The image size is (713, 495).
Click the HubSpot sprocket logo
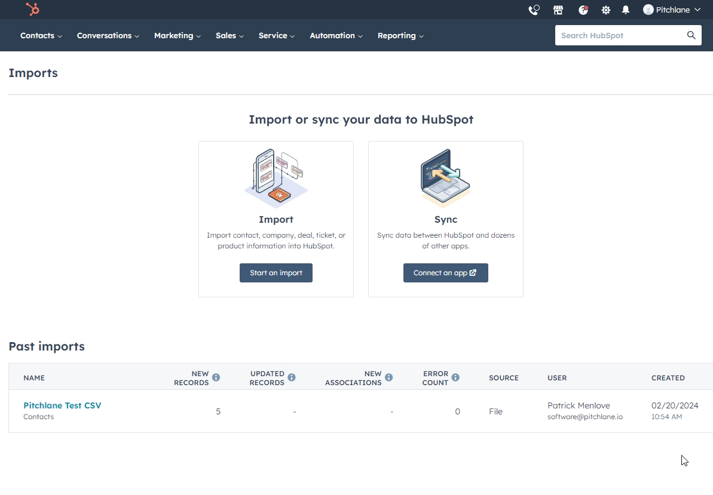32,10
